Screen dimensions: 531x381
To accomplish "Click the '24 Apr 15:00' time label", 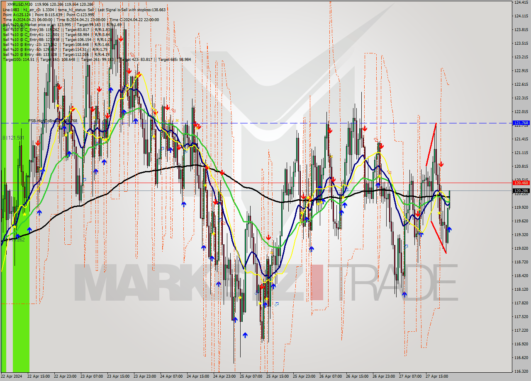I will pyautogui.click(x=198, y=376).
